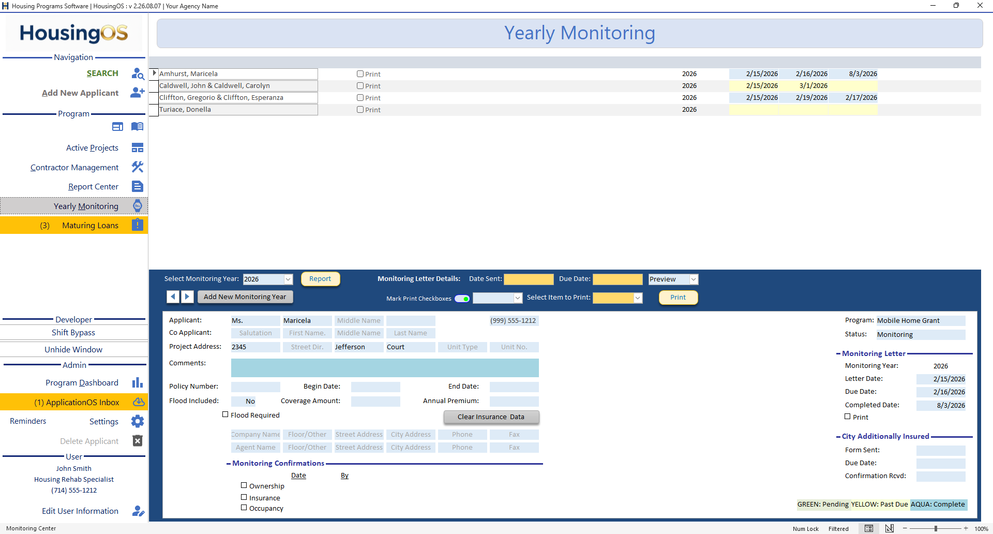Open Active Projects navigation item
Viewport: 993px width, 534px height.
pyautogui.click(x=92, y=148)
